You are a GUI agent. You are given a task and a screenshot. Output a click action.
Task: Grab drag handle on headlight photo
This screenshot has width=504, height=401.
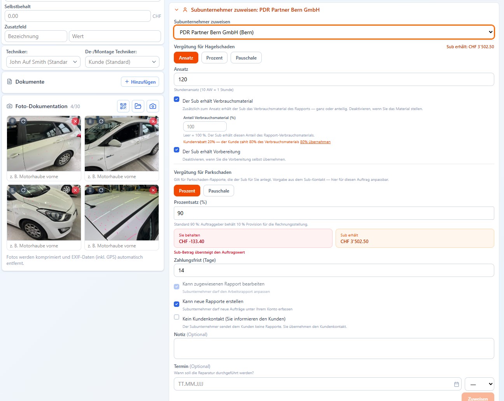click(x=12, y=190)
